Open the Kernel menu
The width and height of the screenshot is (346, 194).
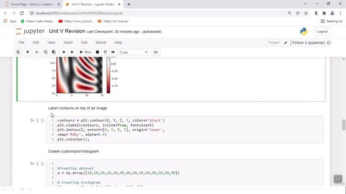tap(101, 43)
